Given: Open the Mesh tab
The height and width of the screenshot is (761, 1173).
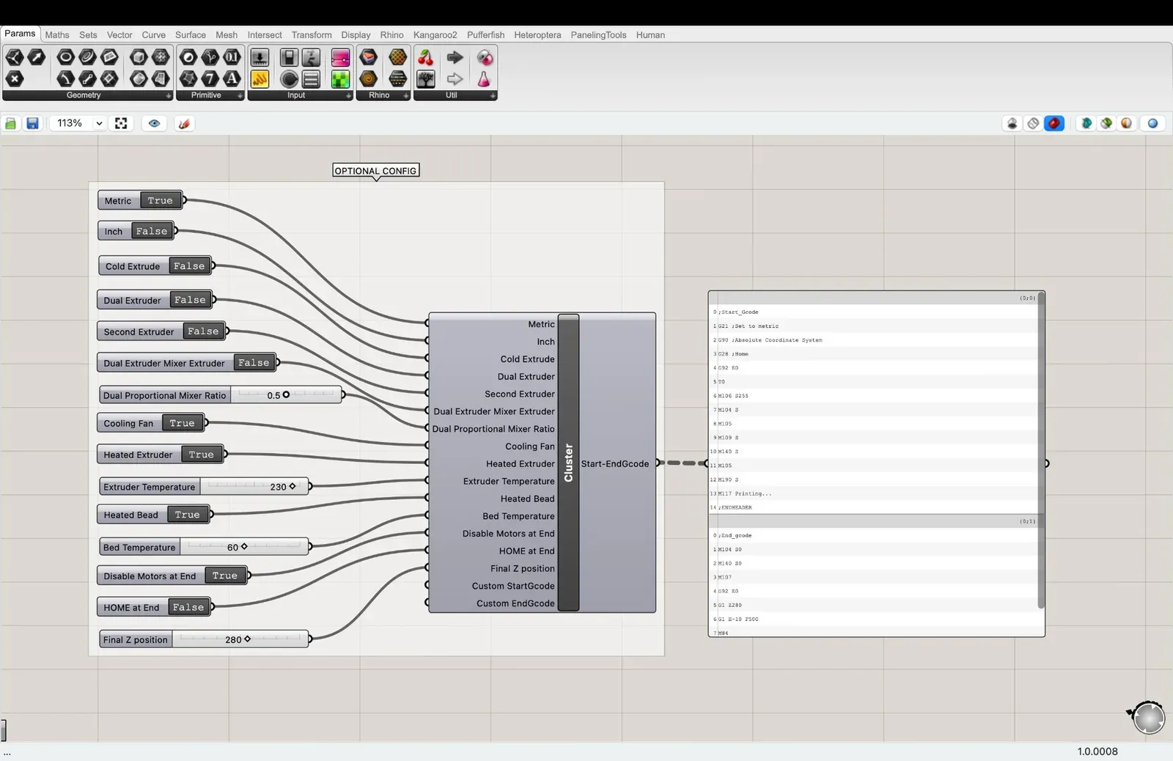Looking at the screenshot, I should pyautogui.click(x=227, y=34).
